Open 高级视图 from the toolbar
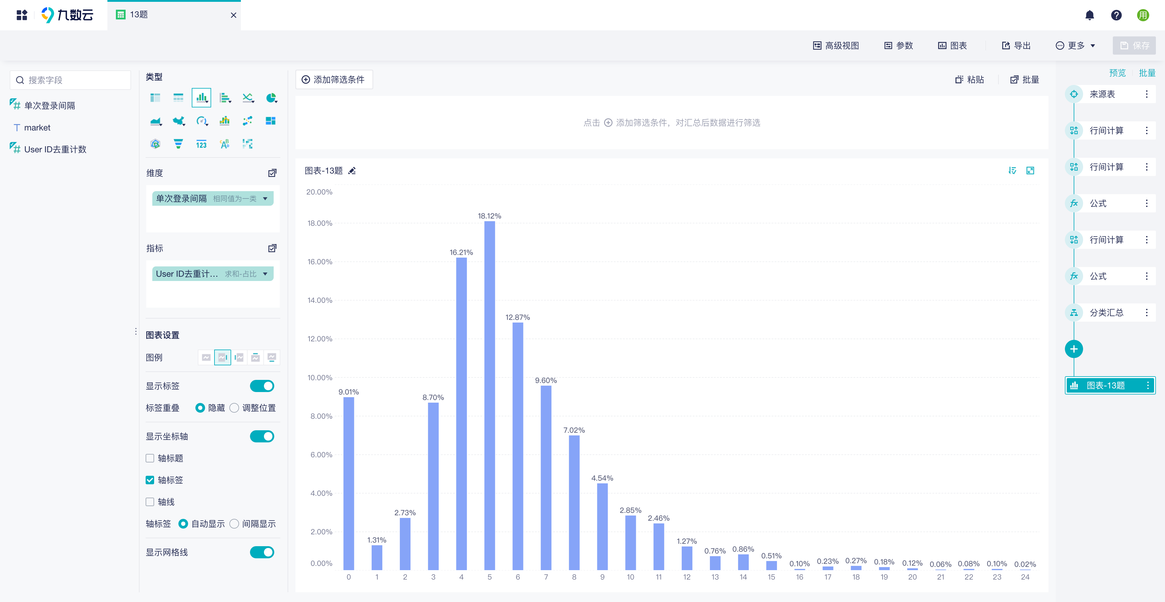 [836, 46]
